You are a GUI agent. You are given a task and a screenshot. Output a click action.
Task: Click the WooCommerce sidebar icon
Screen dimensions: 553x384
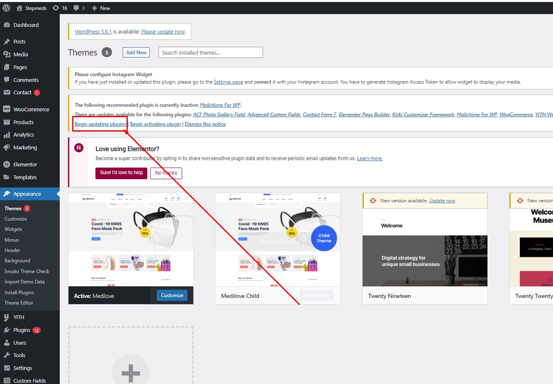7,109
